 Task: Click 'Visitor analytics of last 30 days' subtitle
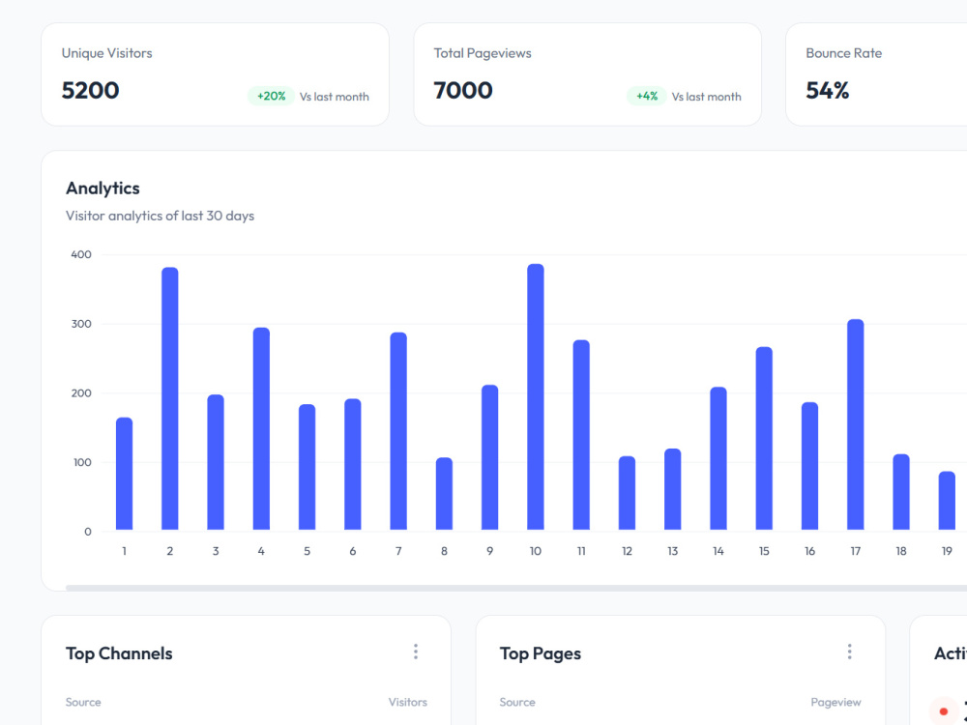[x=160, y=216]
